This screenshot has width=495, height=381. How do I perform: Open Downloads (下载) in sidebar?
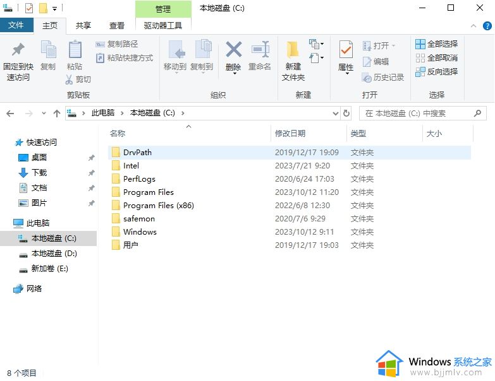pos(33,173)
